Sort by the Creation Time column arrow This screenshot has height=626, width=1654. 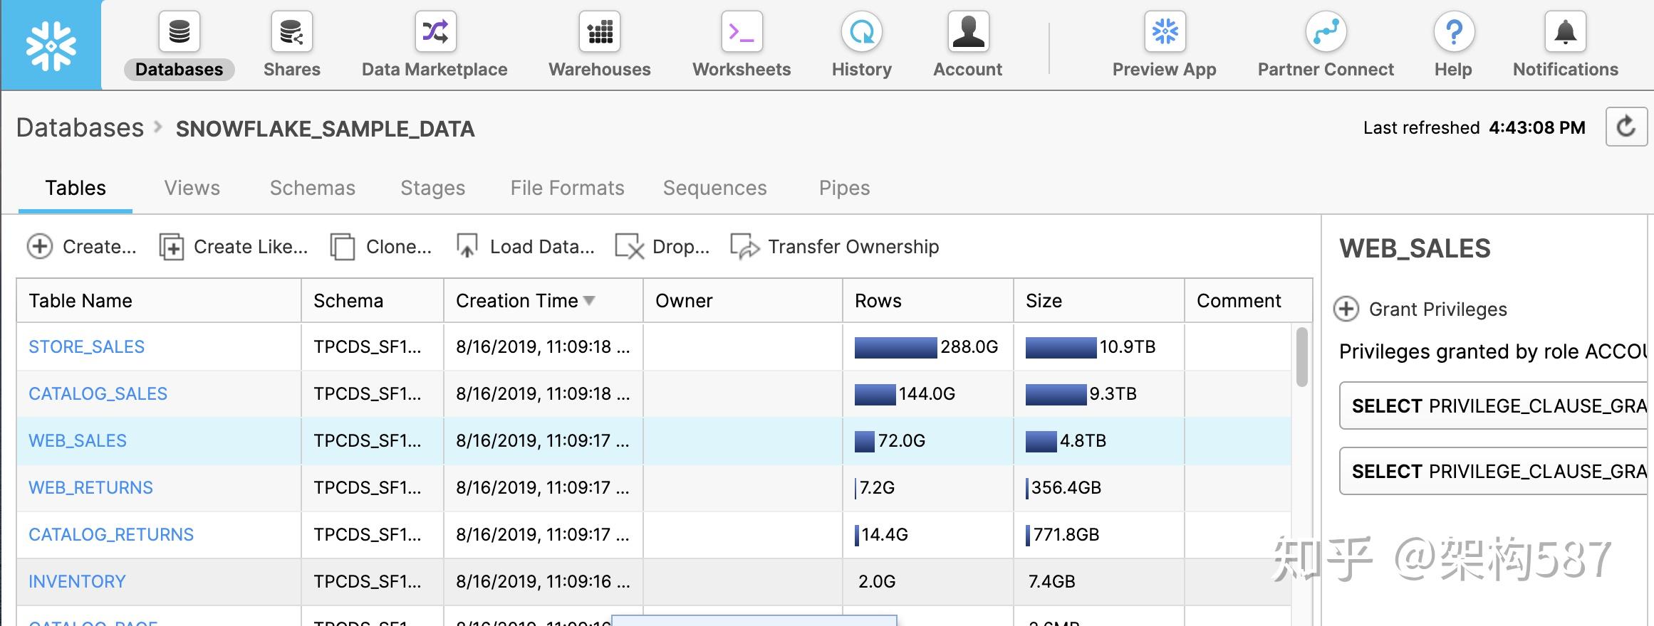click(589, 301)
